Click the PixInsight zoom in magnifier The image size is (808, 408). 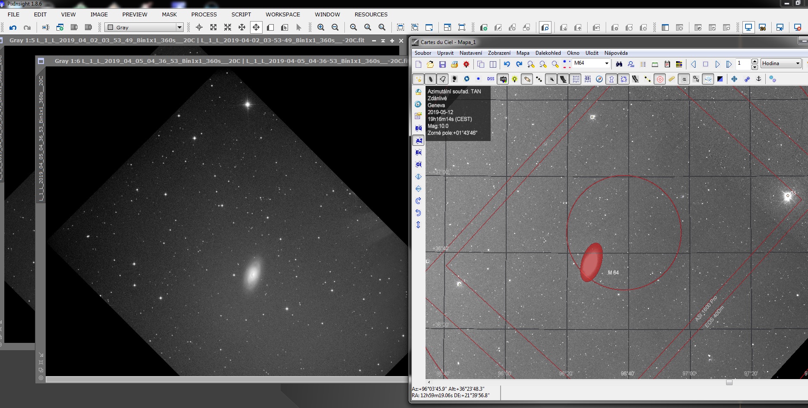point(321,28)
